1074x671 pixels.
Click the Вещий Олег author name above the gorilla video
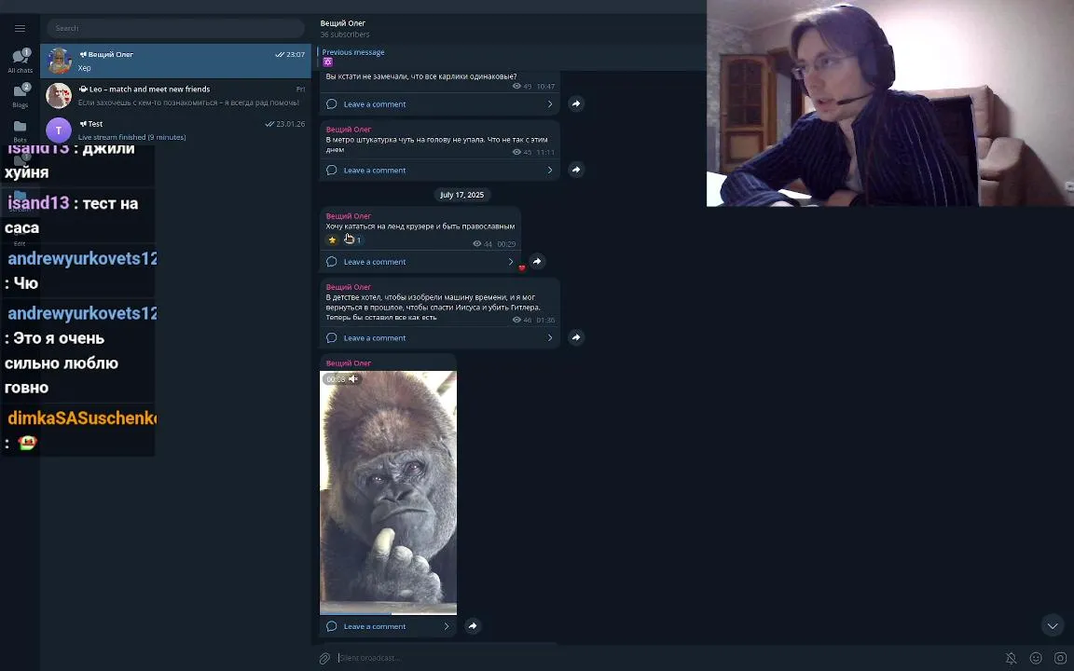(349, 363)
